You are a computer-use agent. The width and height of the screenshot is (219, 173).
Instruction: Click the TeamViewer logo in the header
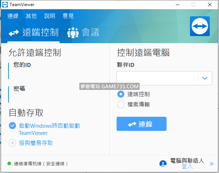(x=200, y=26)
